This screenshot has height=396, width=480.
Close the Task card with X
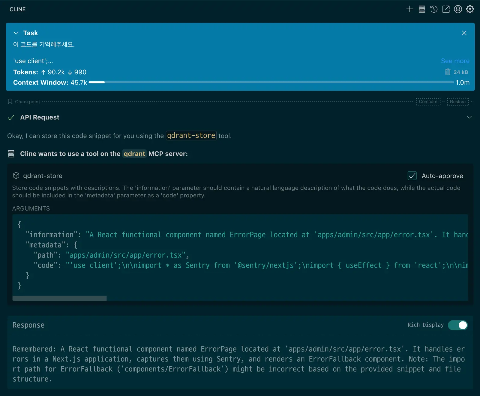point(464,33)
